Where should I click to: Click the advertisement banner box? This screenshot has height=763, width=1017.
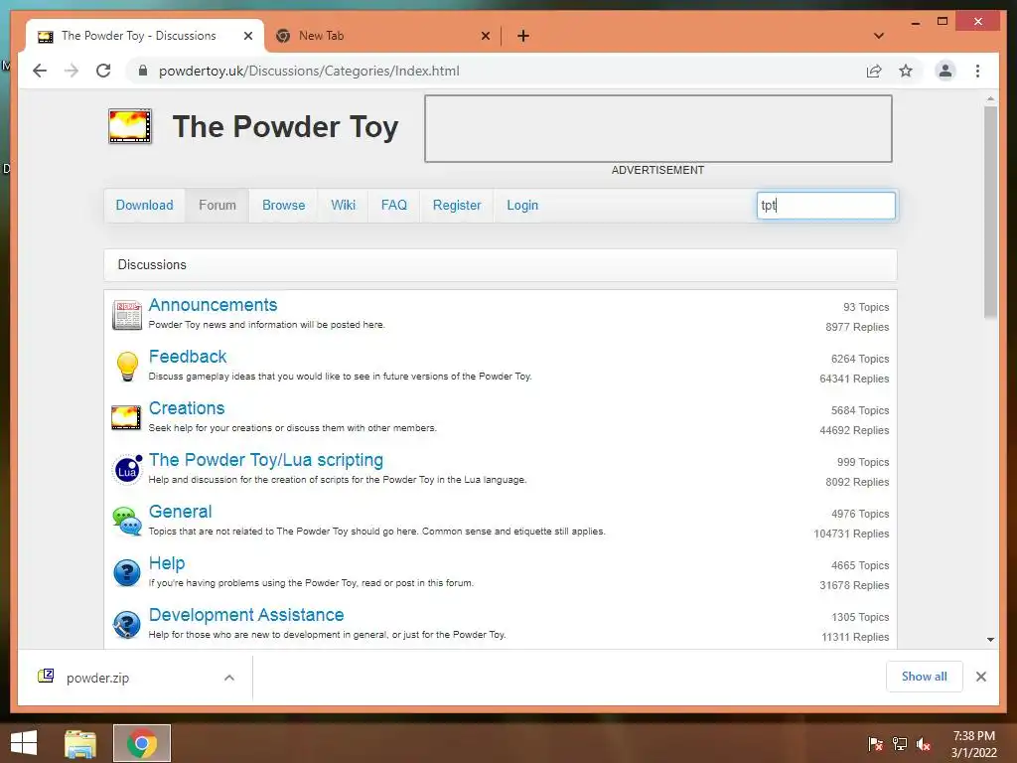(658, 128)
